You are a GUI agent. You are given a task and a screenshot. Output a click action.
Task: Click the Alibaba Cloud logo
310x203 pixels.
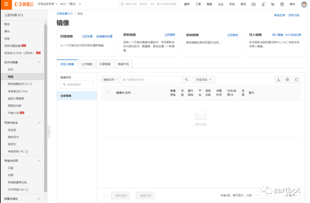click(24, 4)
